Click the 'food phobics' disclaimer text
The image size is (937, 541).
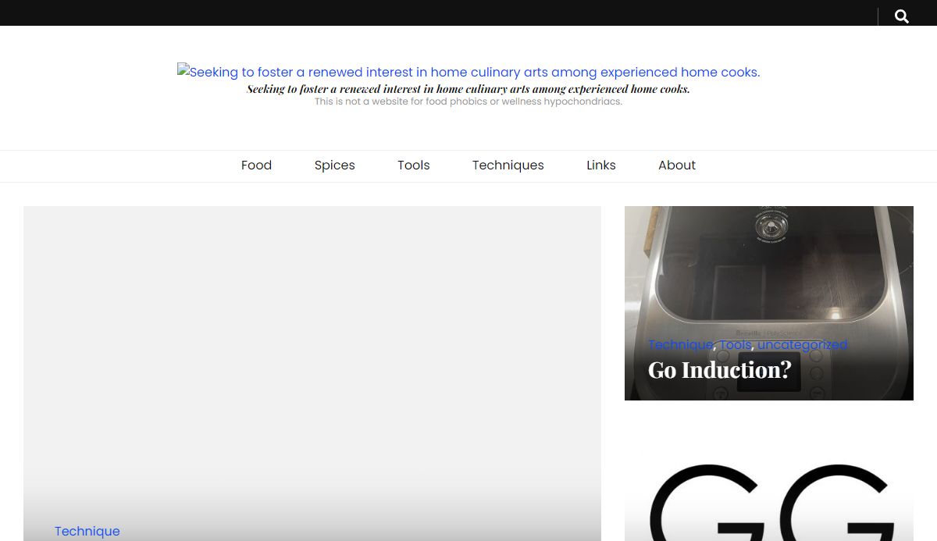click(x=468, y=101)
